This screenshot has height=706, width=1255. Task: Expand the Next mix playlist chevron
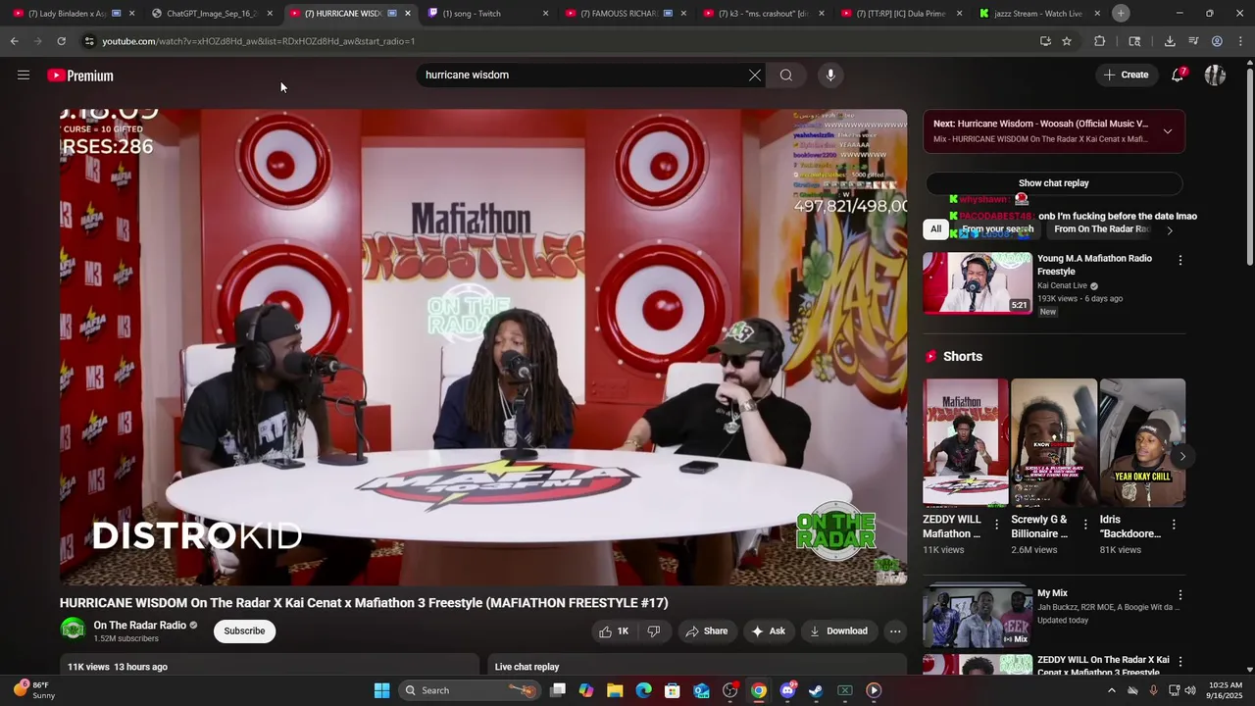pyautogui.click(x=1167, y=131)
